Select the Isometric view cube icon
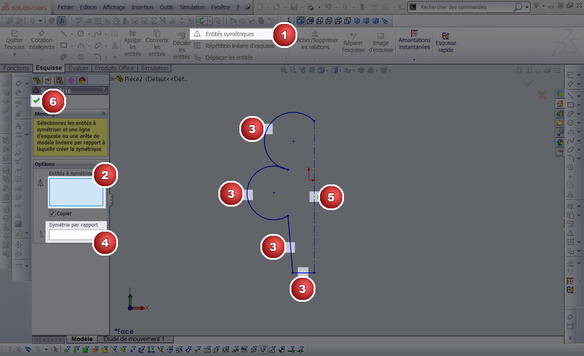This screenshot has height=356, width=584. (357, 21)
